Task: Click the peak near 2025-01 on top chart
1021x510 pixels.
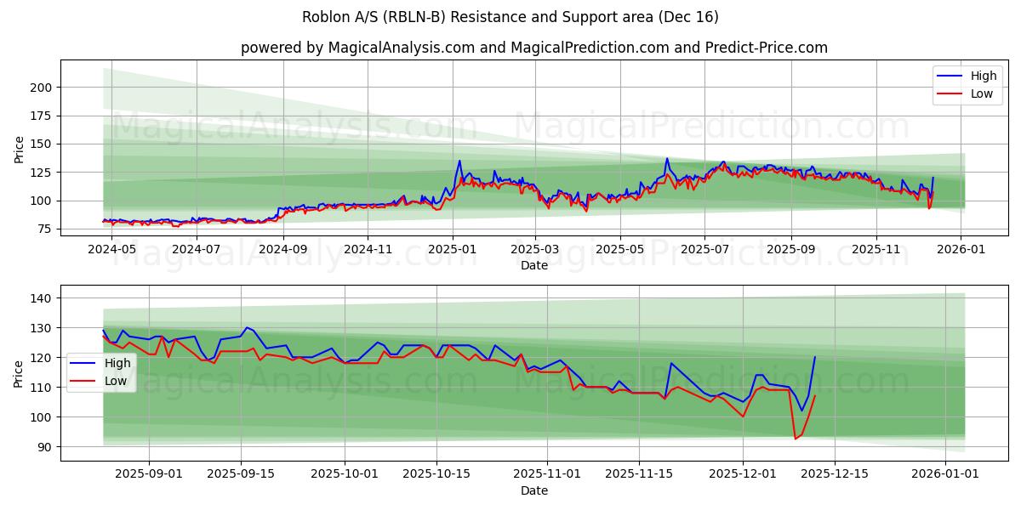Action: point(458,160)
